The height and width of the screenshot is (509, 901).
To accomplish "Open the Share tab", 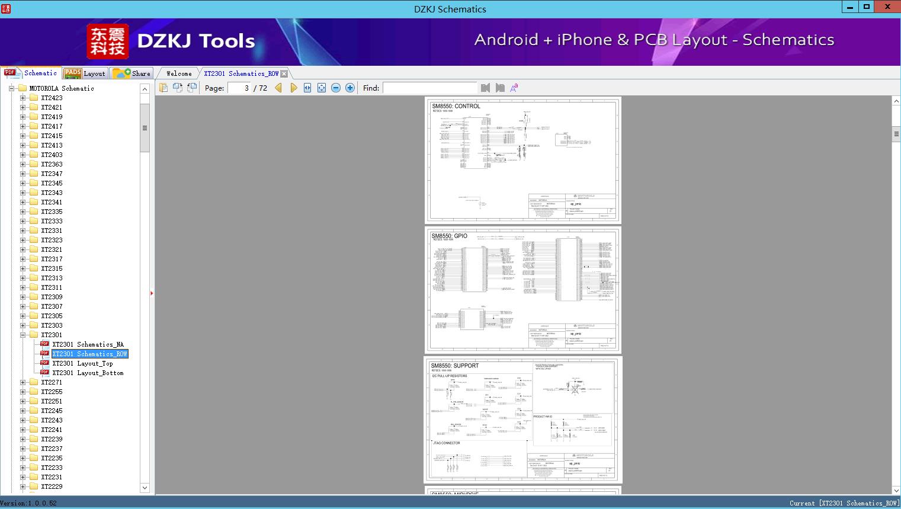I will pos(132,73).
